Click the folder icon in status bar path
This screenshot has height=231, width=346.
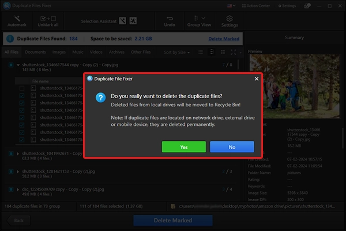[173, 206]
